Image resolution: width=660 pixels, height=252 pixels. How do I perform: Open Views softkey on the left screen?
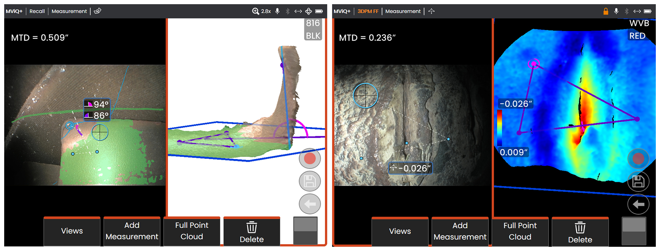pyautogui.click(x=72, y=231)
